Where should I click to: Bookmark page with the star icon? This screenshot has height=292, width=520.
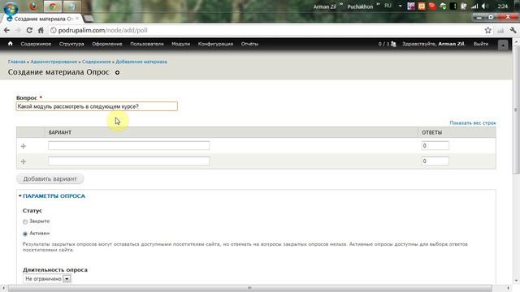coord(487,30)
